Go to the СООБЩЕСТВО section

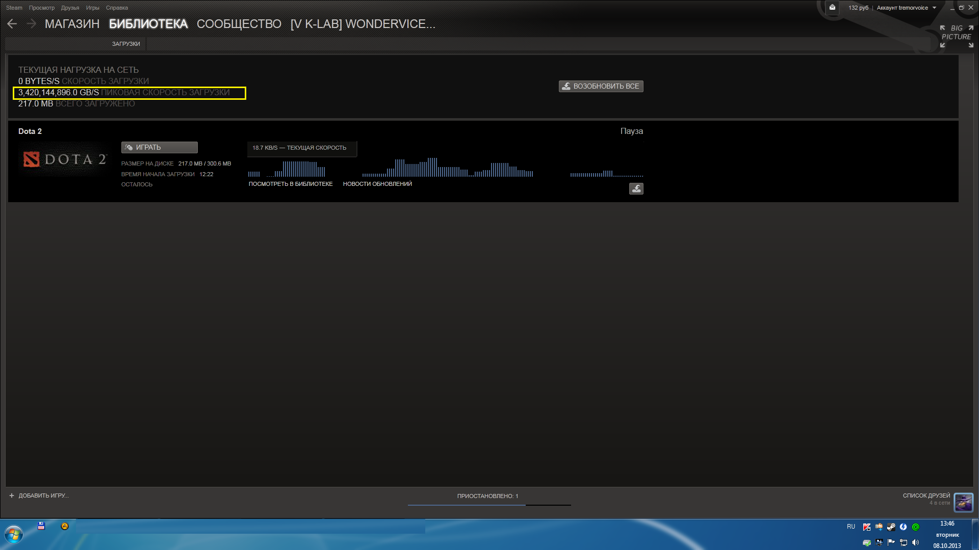pyautogui.click(x=239, y=24)
